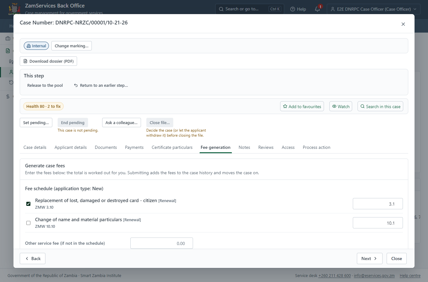
Task: Expand the E2E DNRPC Case Officer menu
Action: tap(373, 9)
